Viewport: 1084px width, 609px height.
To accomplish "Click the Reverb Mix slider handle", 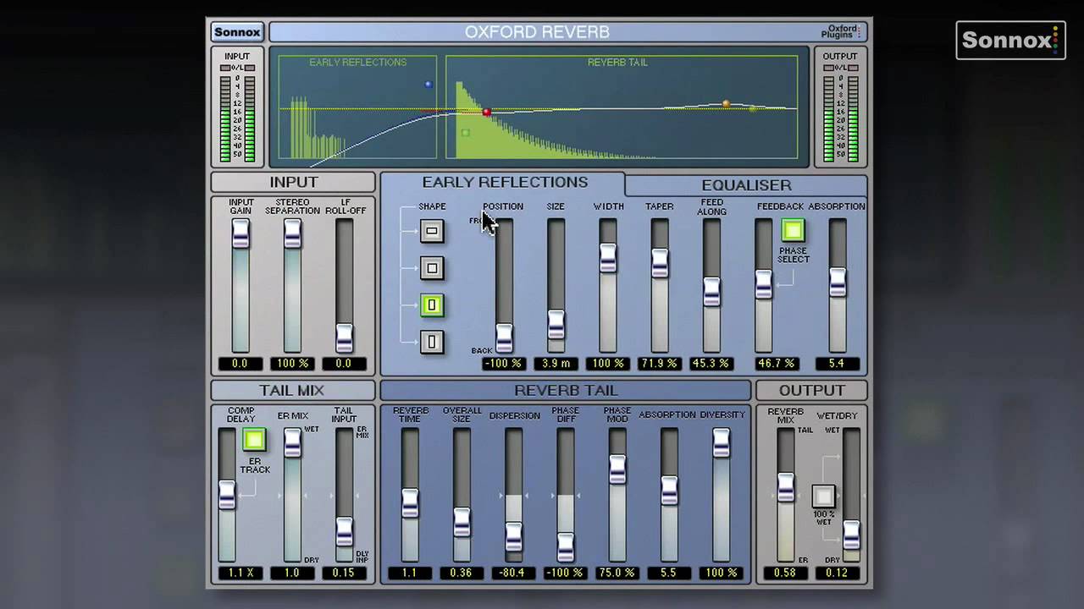I will pyautogui.click(x=786, y=488).
